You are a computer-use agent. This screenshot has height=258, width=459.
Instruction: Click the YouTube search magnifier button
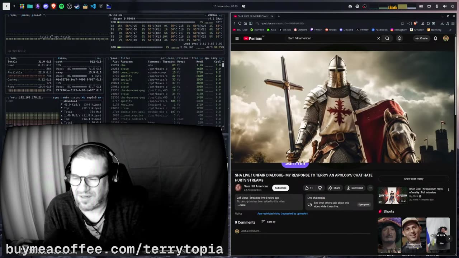pos(387,38)
